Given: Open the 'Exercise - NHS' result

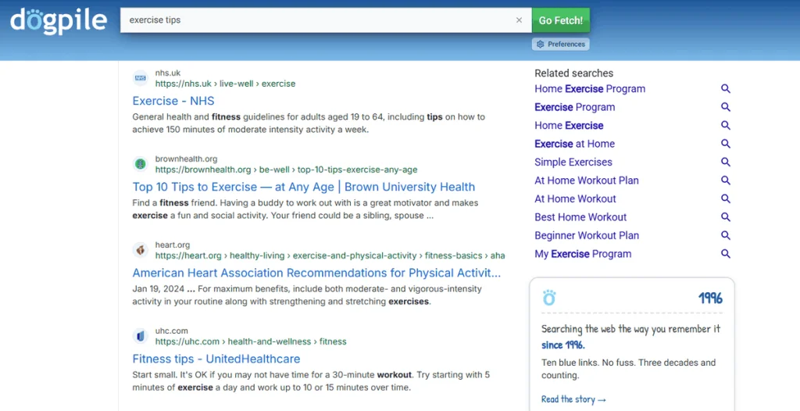Looking at the screenshot, I should click(173, 101).
